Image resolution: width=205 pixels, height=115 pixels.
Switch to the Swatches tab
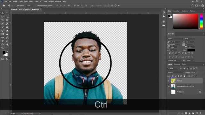(x=176, y=11)
